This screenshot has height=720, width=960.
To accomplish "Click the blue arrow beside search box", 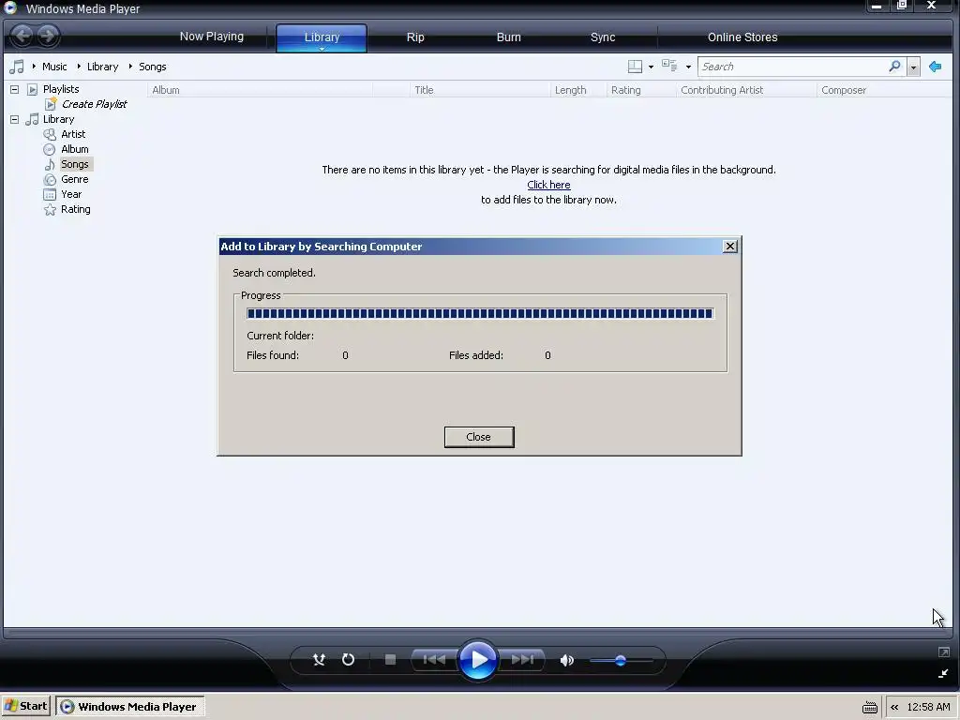I will click(935, 67).
